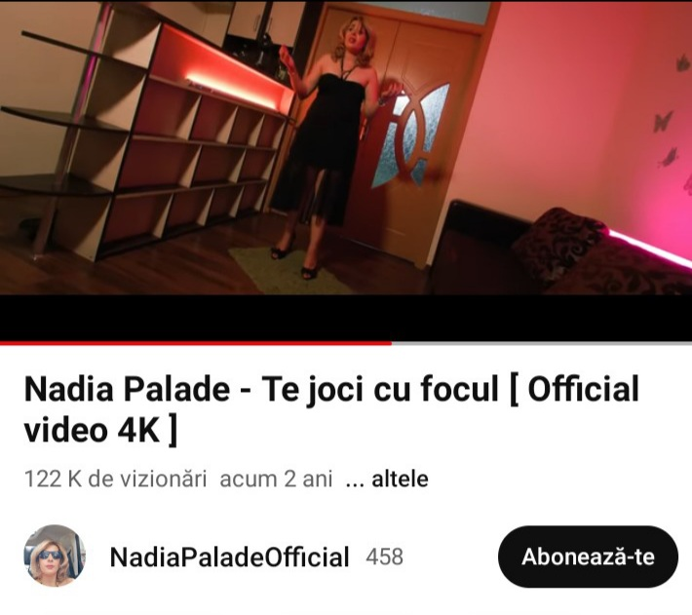Tap the sofa cushion in the video frame
The width and height of the screenshot is (692, 615).
click(x=557, y=246)
